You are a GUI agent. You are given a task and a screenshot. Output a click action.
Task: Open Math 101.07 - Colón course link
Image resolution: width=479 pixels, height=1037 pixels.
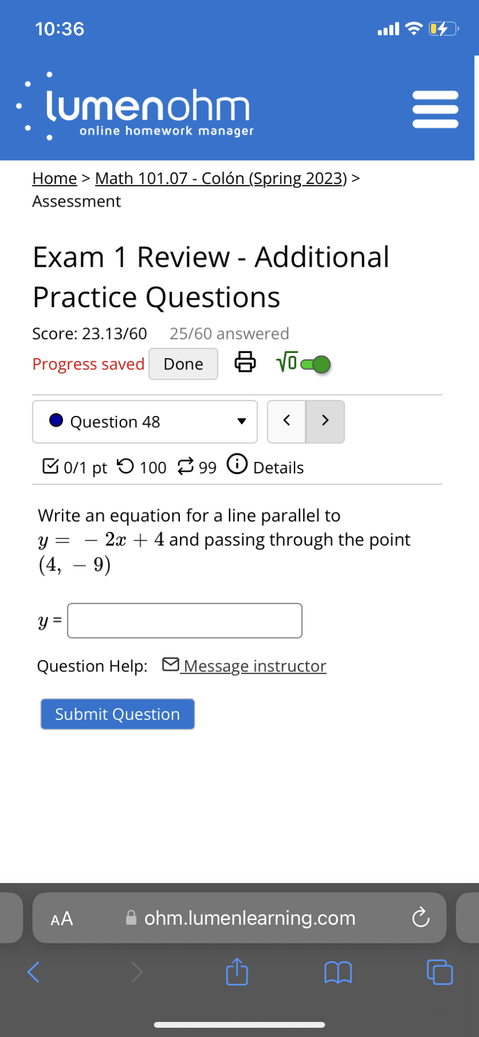(x=220, y=178)
